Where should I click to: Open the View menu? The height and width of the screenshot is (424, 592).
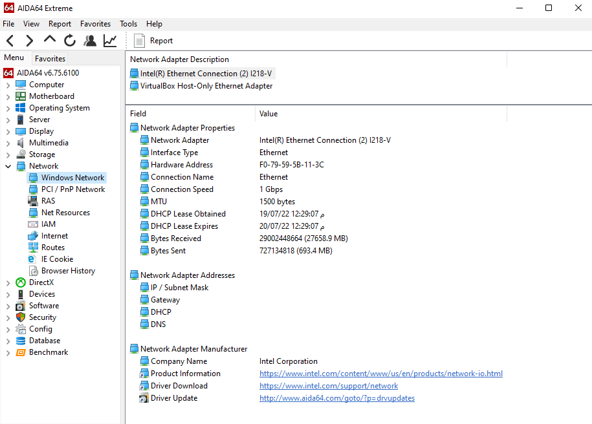point(31,24)
